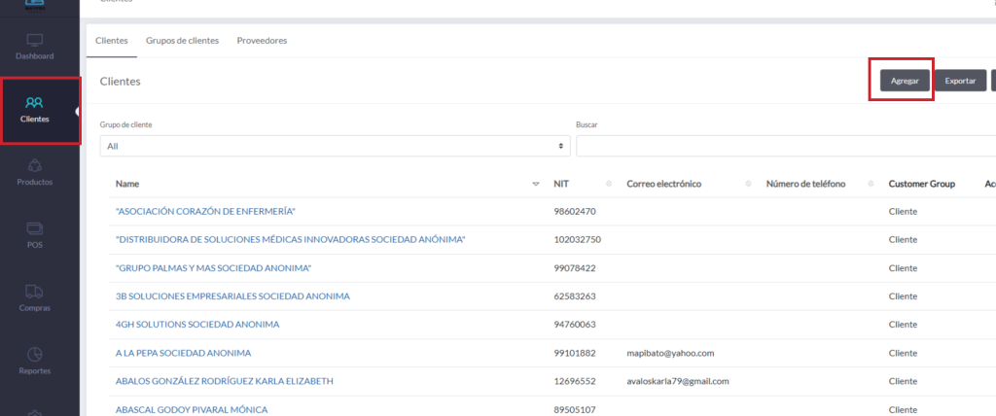Sort by Correo electrónico column icon
996x416 pixels.
(748, 184)
